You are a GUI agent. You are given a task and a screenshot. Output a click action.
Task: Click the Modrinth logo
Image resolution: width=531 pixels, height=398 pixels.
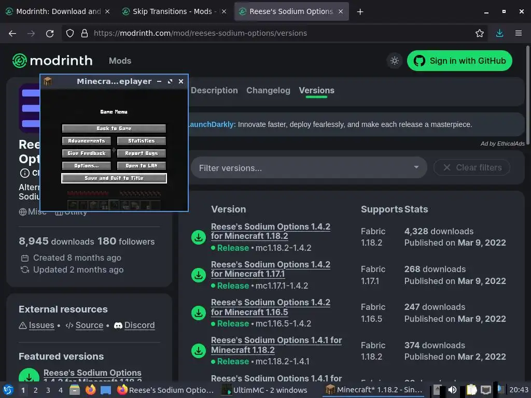52,61
